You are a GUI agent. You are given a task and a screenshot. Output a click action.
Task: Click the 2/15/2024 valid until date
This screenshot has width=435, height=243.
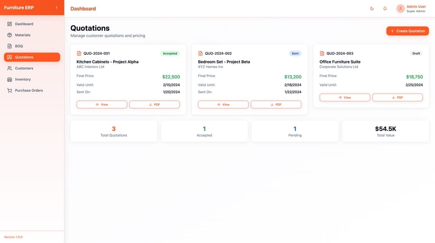[x=171, y=85]
